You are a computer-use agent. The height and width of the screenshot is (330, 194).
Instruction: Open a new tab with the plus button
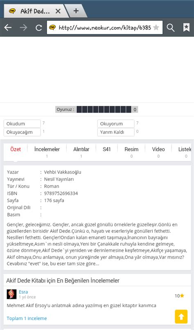[x=76, y=11]
